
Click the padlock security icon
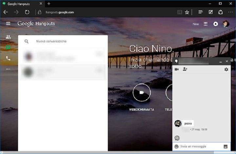[40, 12]
